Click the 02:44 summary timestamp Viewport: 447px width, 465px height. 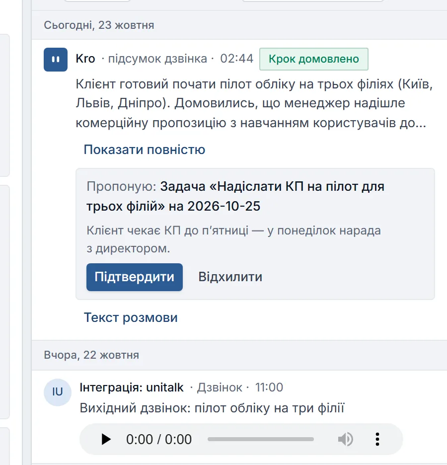(x=236, y=59)
